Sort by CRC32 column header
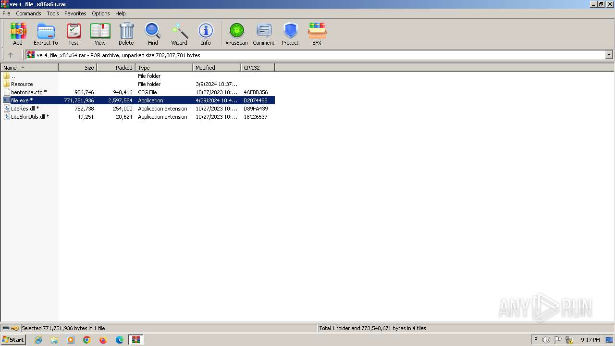The image size is (615, 346). (x=258, y=68)
